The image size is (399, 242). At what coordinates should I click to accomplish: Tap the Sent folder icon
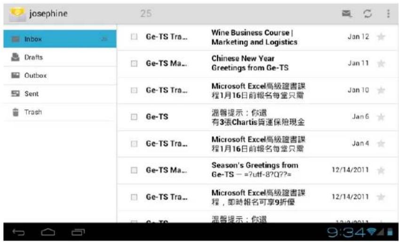coord(16,94)
